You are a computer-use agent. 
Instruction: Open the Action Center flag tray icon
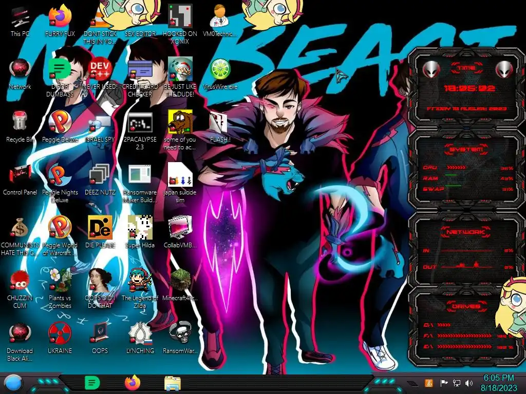point(444,383)
